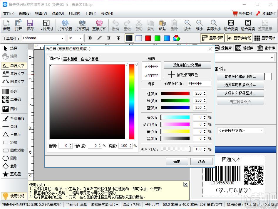The width and height of the screenshot is (278, 209).
Task: Click 添加到自定义颜色 button
Action: coord(187,65)
